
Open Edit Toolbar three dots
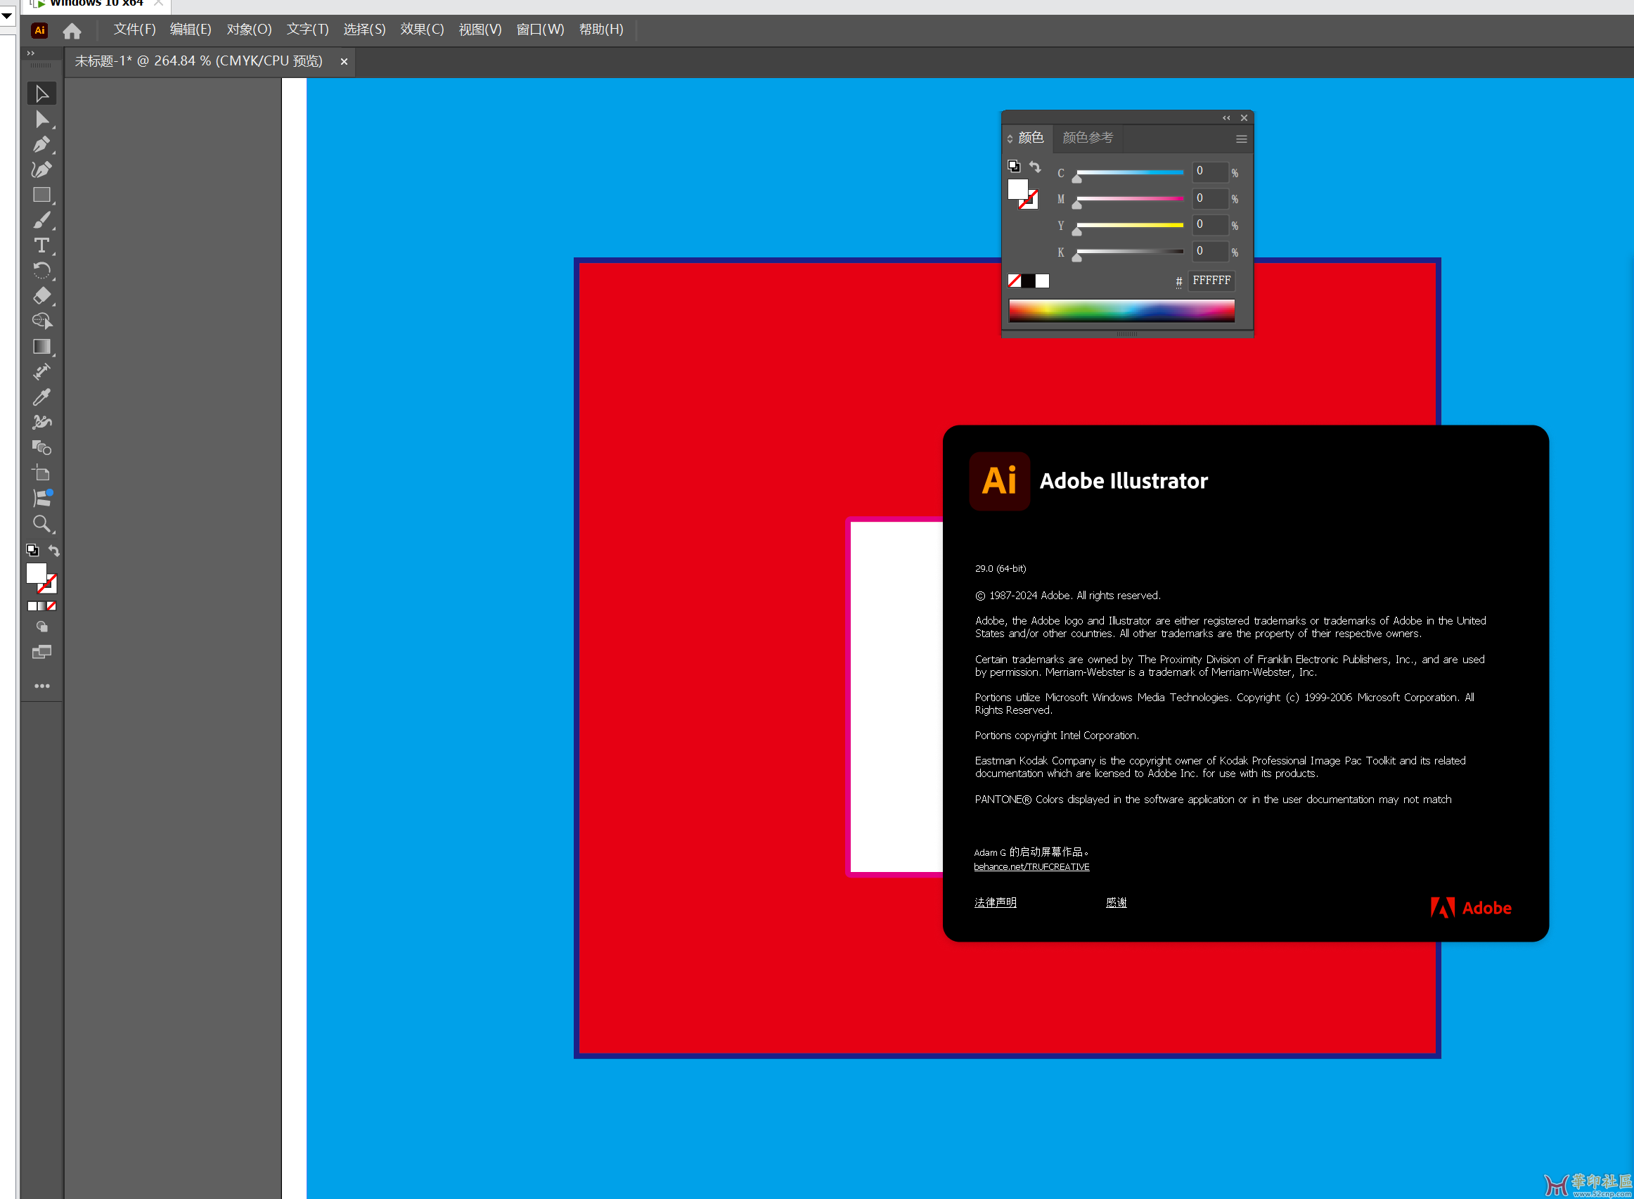click(41, 686)
